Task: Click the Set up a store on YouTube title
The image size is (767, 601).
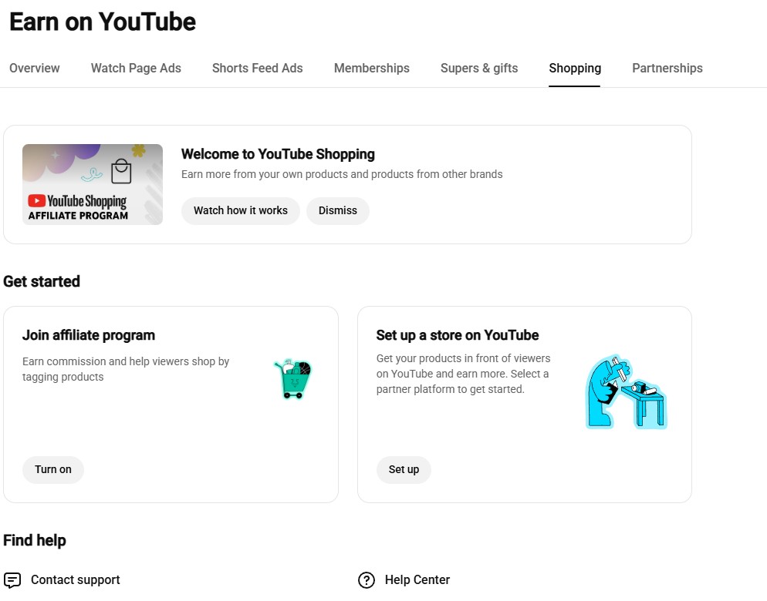Action: 458,335
